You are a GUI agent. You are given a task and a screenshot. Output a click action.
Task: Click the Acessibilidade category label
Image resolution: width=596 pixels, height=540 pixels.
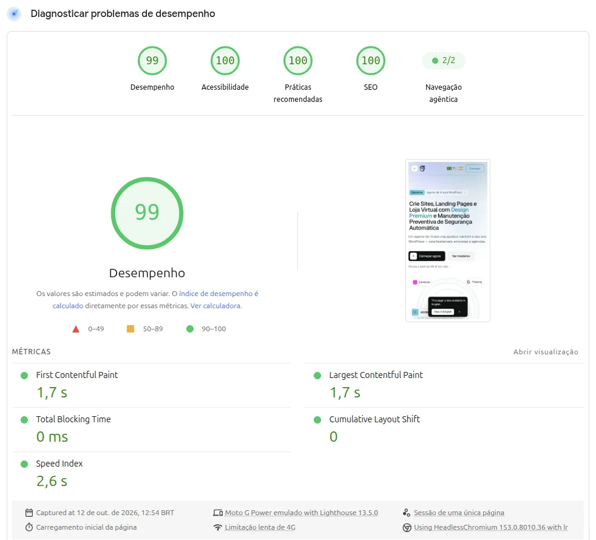pyautogui.click(x=225, y=87)
